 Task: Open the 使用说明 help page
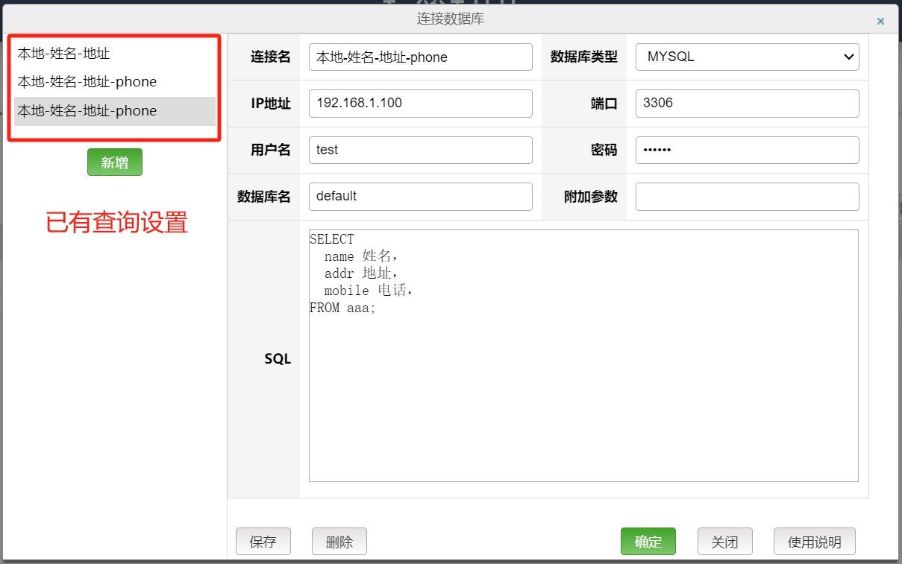pos(814,541)
